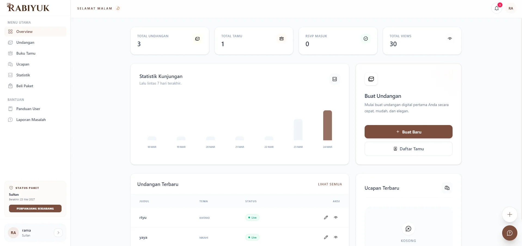Click the chart icon in Statistik Kunjungan
Screen dimensions: 522x246
(x=334, y=79)
